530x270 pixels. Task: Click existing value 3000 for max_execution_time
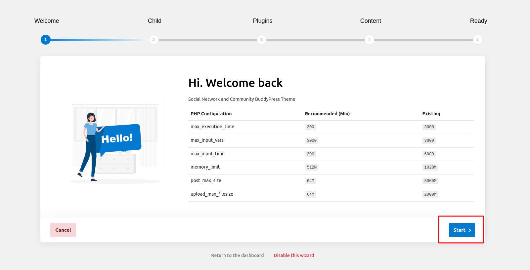pyautogui.click(x=429, y=127)
